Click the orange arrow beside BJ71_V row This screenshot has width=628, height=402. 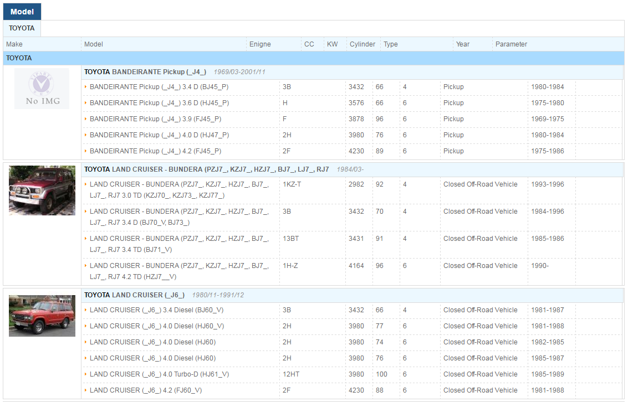85,239
